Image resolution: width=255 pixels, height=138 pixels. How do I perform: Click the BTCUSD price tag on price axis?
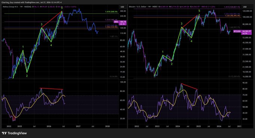(237, 31)
